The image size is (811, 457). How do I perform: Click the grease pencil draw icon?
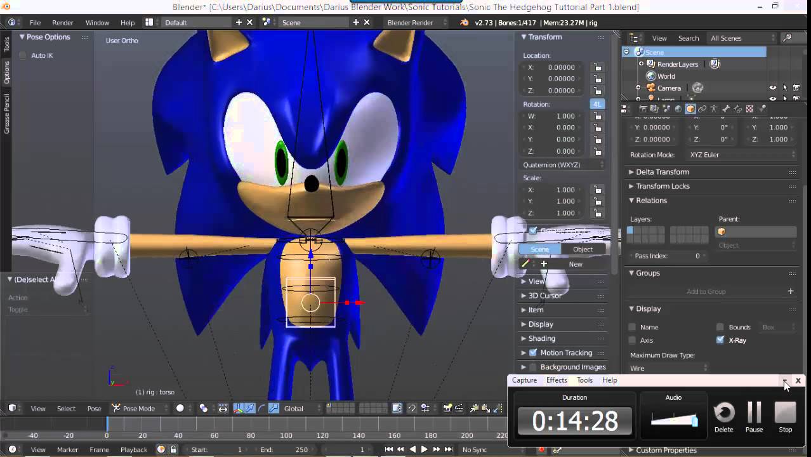[525, 264]
